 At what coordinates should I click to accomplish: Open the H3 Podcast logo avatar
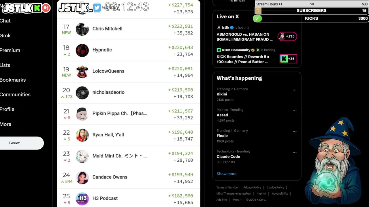pyautogui.click(x=82, y=198)
